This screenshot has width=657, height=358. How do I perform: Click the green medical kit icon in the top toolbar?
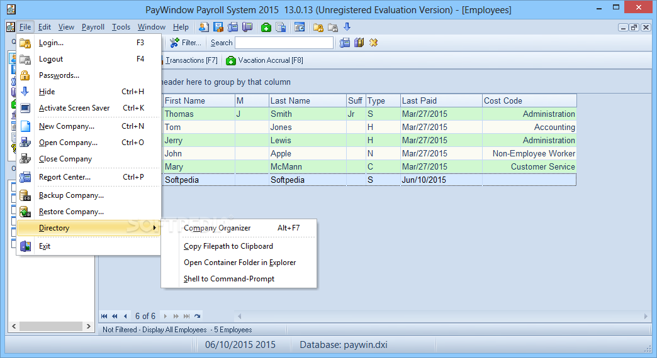(266, 27)
